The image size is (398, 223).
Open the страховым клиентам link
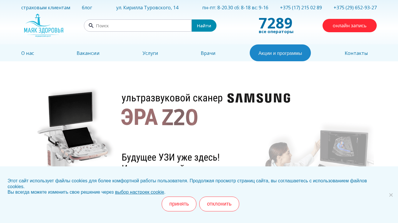(46, 8)
